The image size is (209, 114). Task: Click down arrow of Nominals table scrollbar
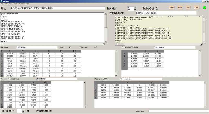point(116,75)
